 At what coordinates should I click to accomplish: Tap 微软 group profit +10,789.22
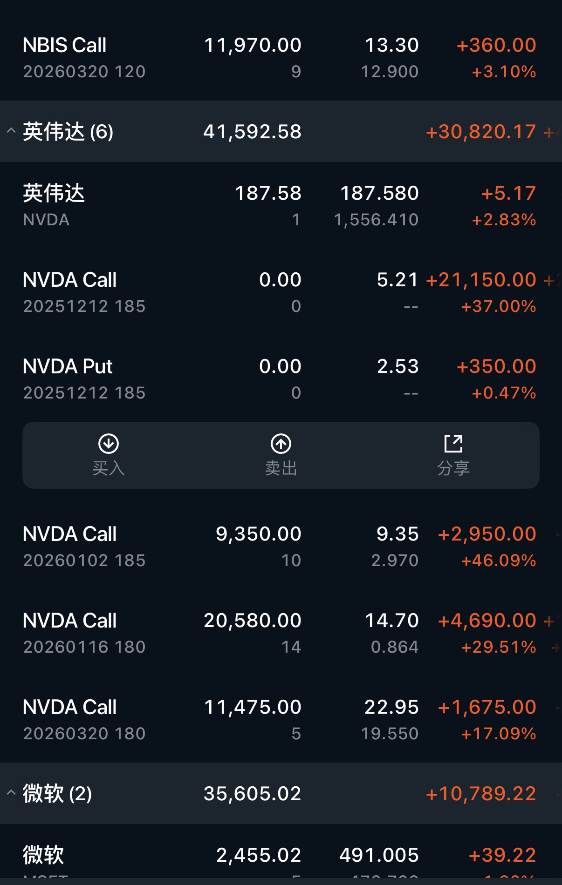click(x=481, y=794)
